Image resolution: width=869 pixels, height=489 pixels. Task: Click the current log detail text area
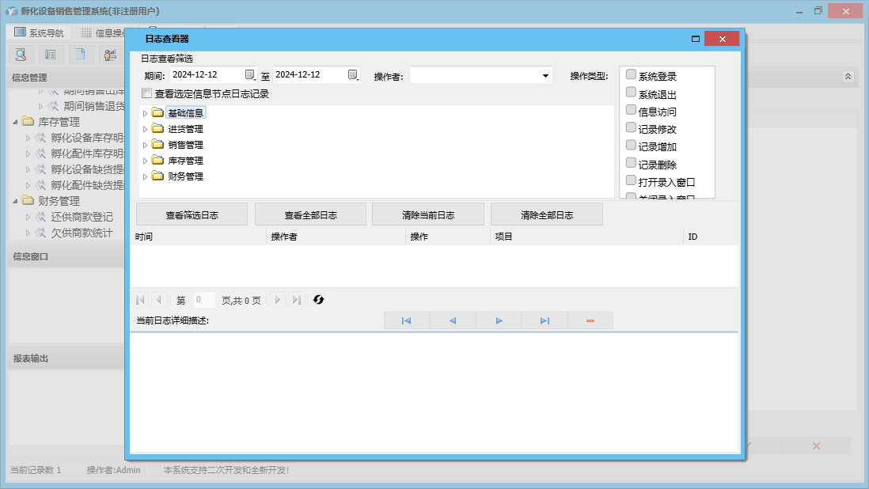(x=434, y=392)
